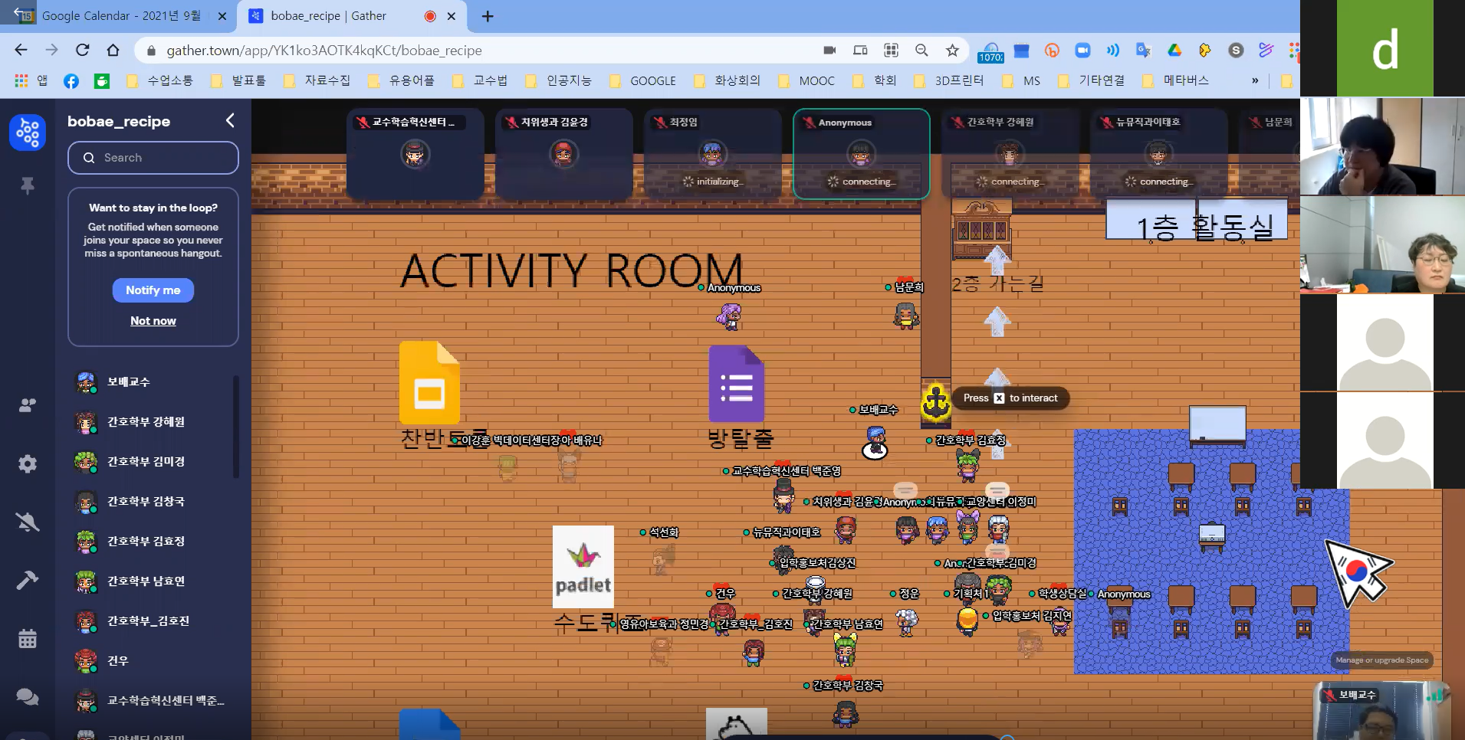Select participant 간호학부_김호진 in the list
This screenshot has height=740, width=1465.
[x=152, y=620]
